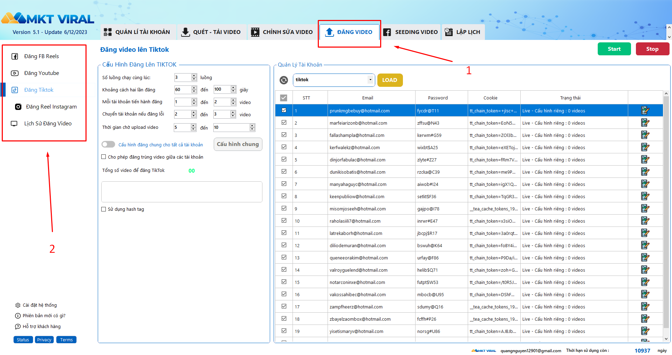
Task: Click the edit icon in kerfwalekz@hotmail.com row
Action: (645, 147)
